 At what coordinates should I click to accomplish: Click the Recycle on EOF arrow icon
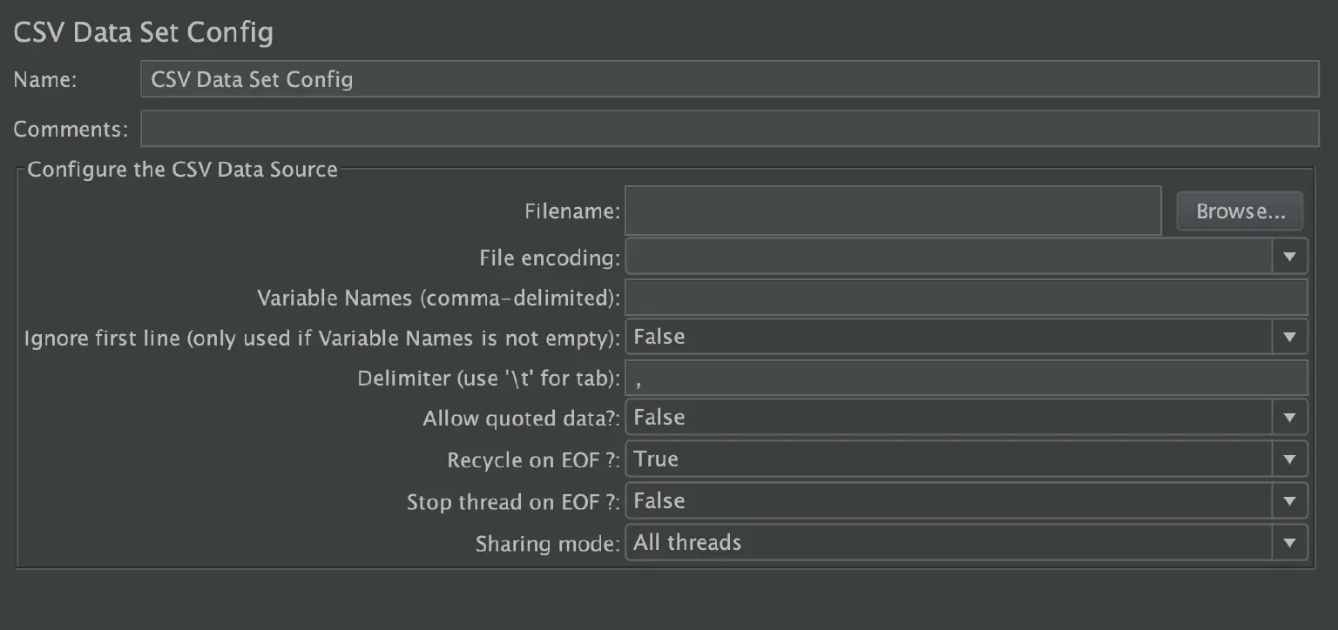(x=1290, y=459)
